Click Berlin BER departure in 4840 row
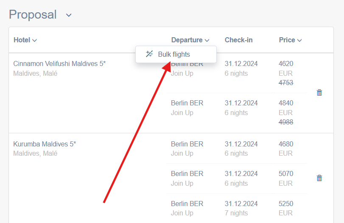Viewport: 344px width, 223px height. [x=187, y=103]
